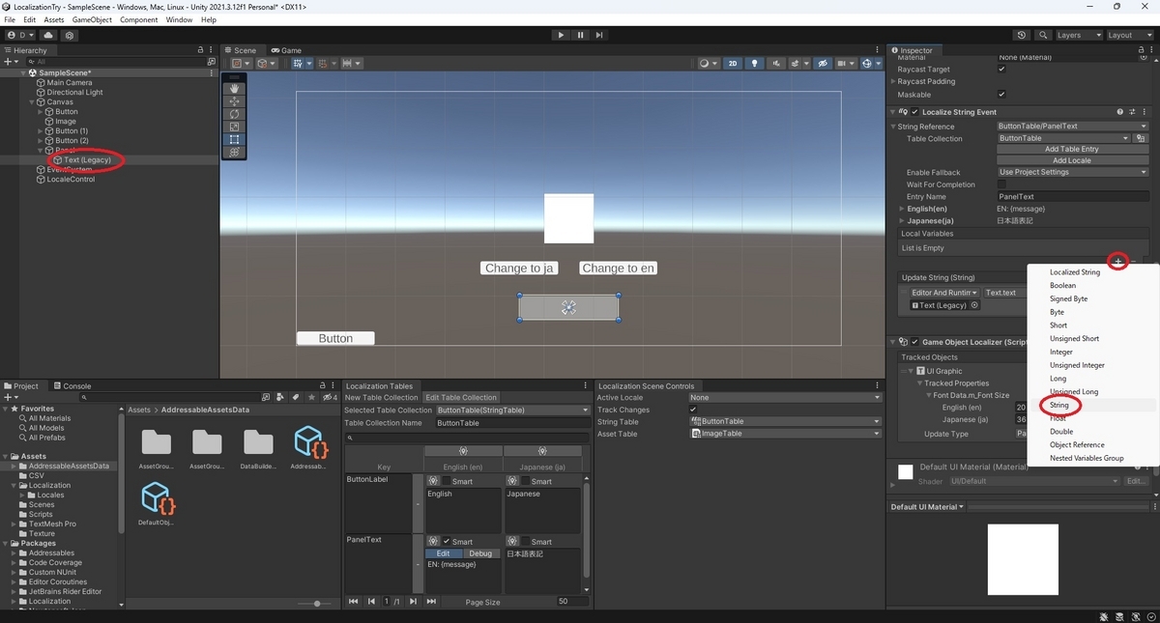Click the Step frame button
This screenshot has height=623, width=1160.
599,35
